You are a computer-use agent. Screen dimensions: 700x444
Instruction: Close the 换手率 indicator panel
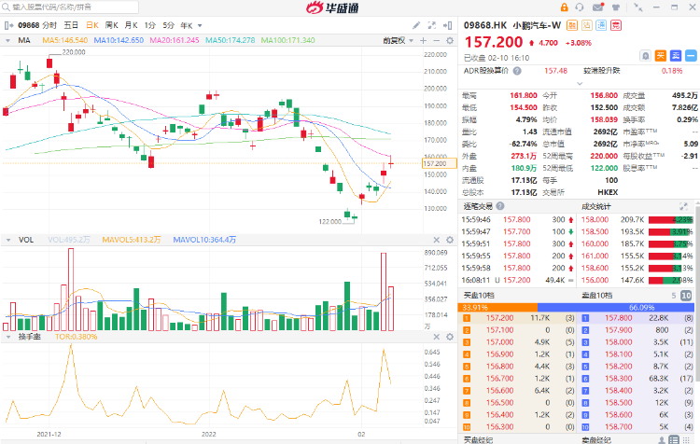pyautogui.click(x=437, y=337)
